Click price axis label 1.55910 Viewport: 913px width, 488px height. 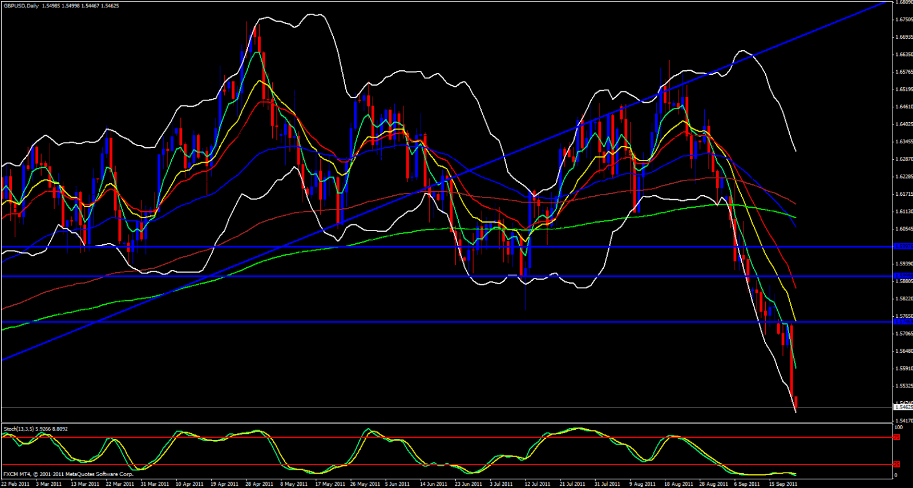pyautogui.click(x=904, y=369)
